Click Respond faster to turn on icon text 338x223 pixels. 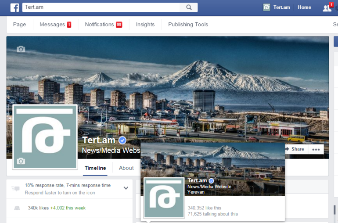(x=60, y=193)
